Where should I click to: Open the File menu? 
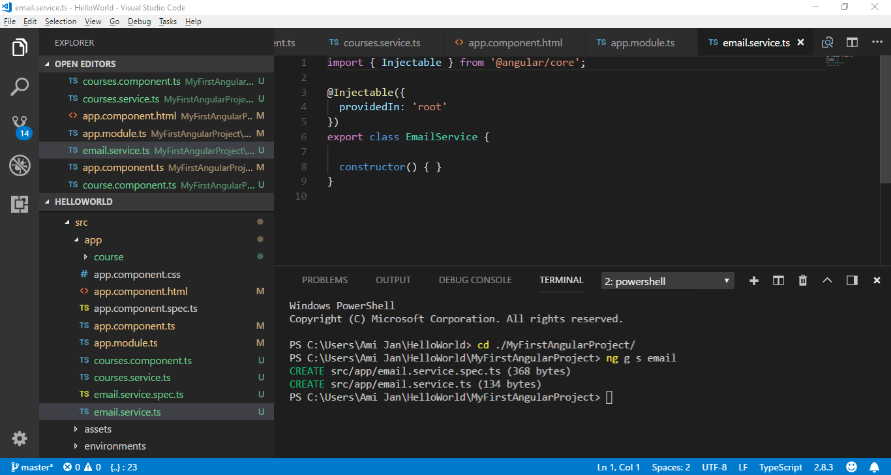point(9,22)
